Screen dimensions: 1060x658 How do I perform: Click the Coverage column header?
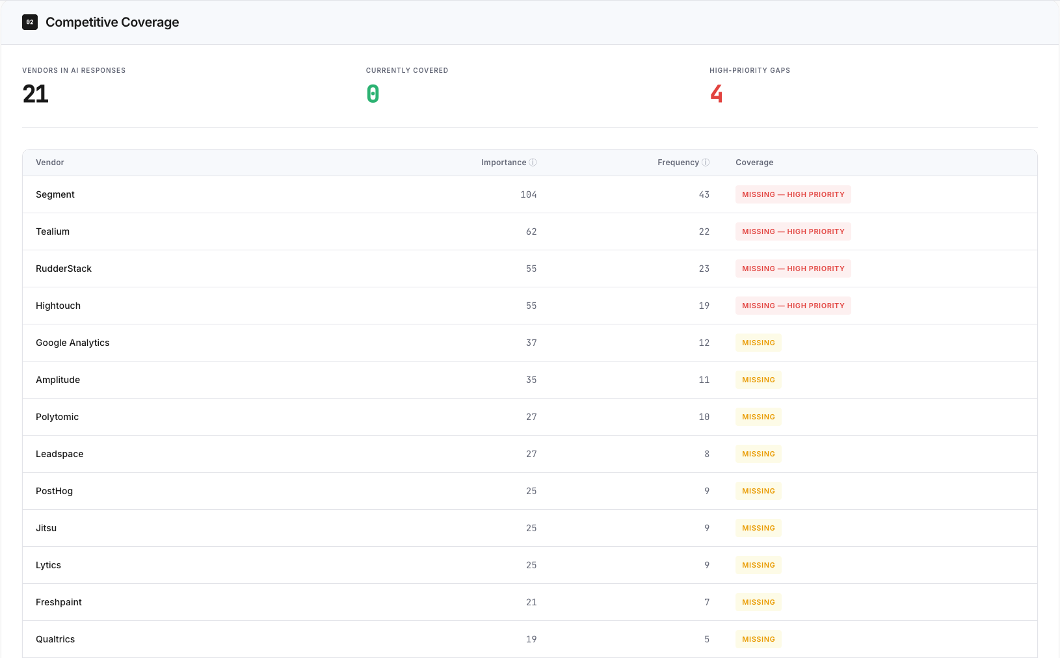754,163
